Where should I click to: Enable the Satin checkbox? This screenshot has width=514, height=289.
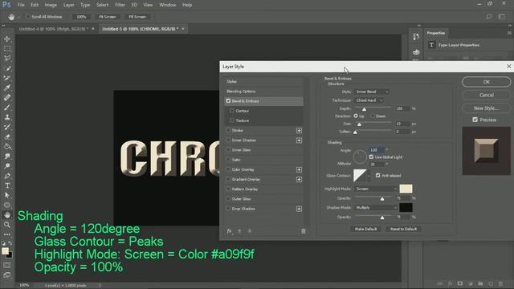pos(228,160)
